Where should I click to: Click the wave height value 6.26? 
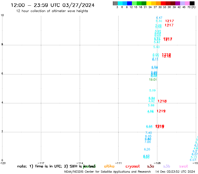147,149
